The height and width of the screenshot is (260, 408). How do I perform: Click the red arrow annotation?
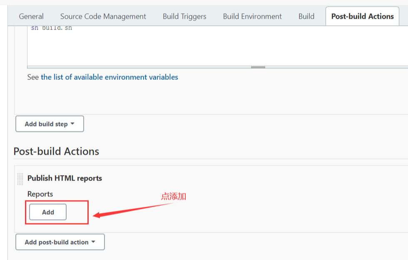click(x=133, y=209)
